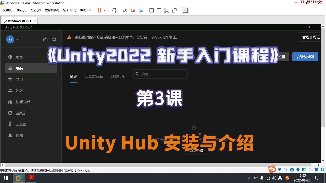Toggle the Sogou 英 language mode
Image resolution: width=326 pixels, height=183 pixels.
point(280,170)
